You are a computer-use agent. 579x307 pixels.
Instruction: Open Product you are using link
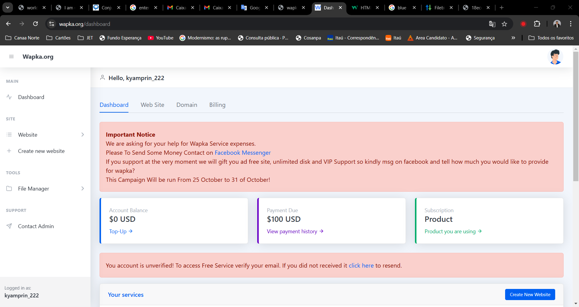coord(453,231)
